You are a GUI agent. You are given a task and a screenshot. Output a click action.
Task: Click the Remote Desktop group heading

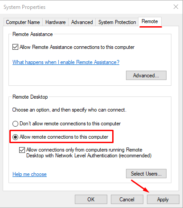pyautogui.click(x=30, y=97)
